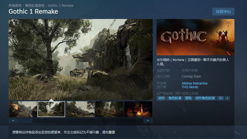Open the 社区中心 community hub button
The height and width of the screenshot is (139, 247).
[x=223, y=11]
